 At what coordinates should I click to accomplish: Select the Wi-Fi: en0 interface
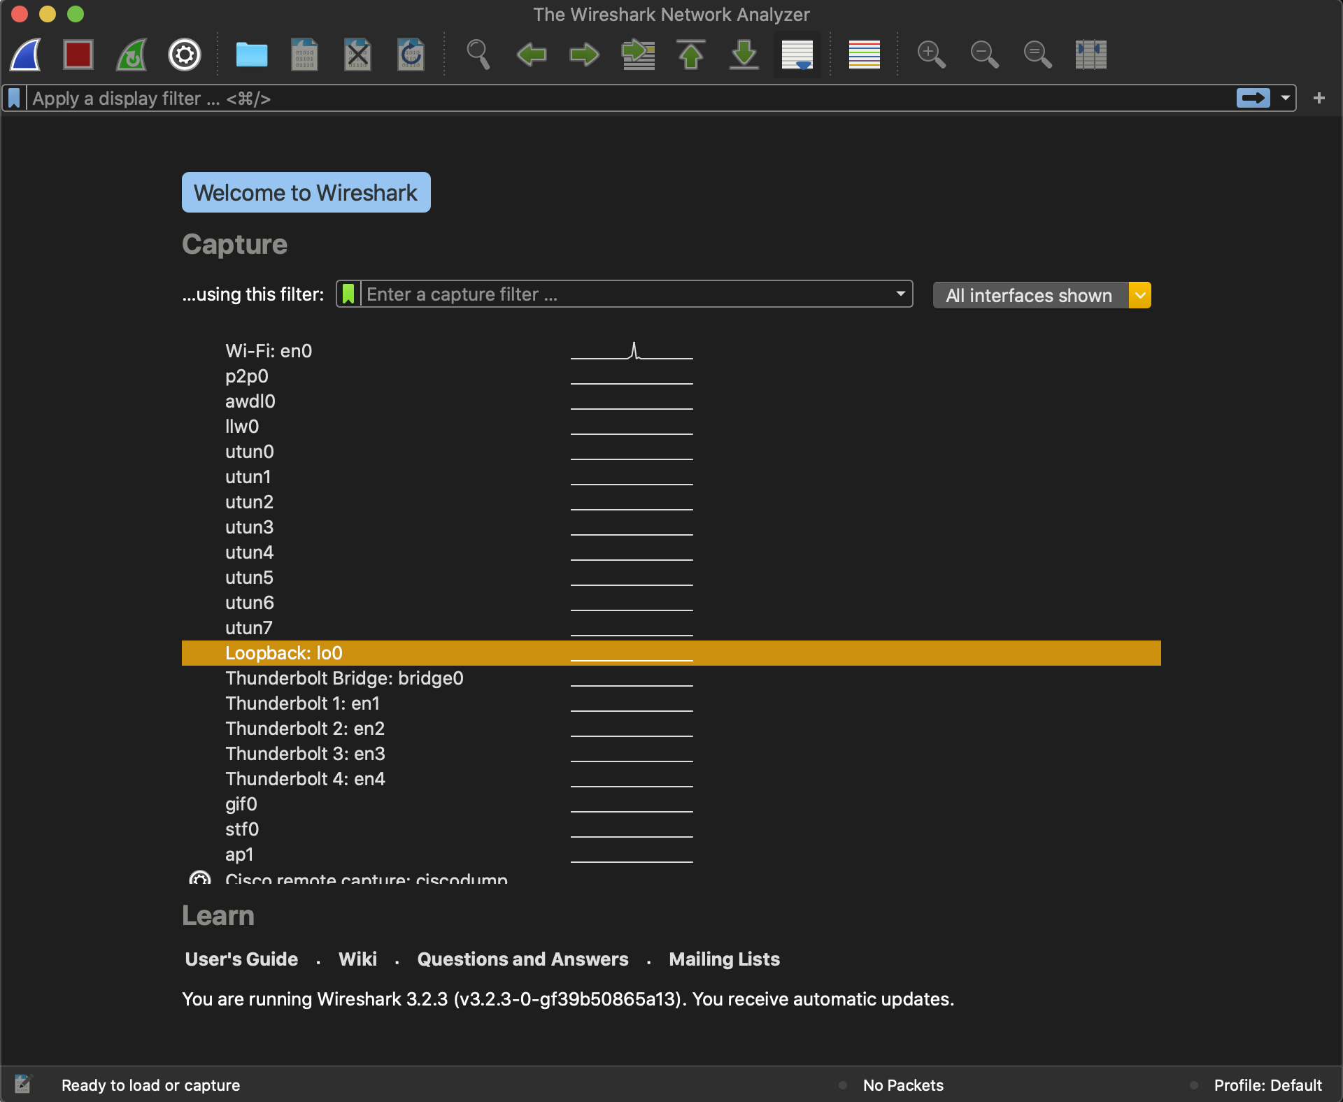click(269, 351)
